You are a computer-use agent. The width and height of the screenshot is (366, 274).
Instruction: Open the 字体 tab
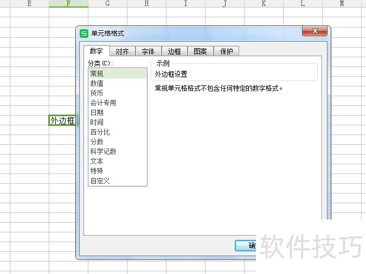(148, 51)
